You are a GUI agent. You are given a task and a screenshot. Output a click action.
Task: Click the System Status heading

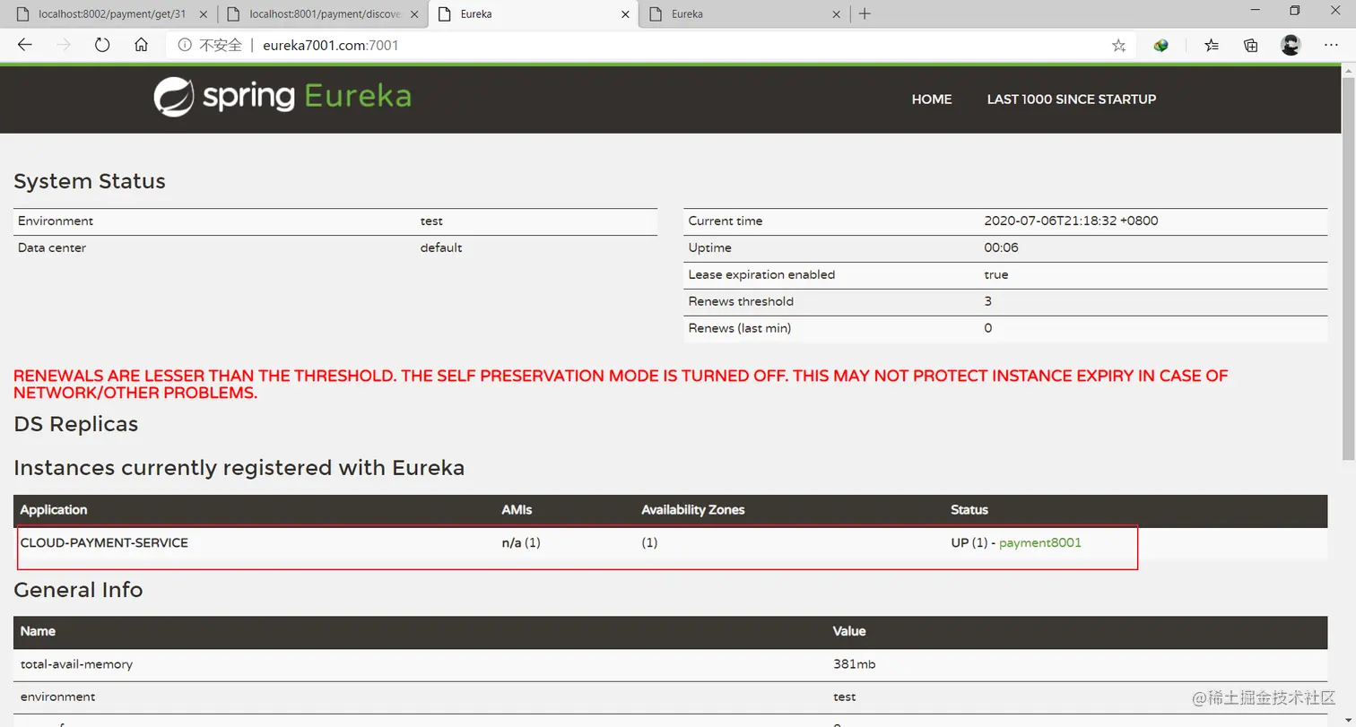point(90,181)
